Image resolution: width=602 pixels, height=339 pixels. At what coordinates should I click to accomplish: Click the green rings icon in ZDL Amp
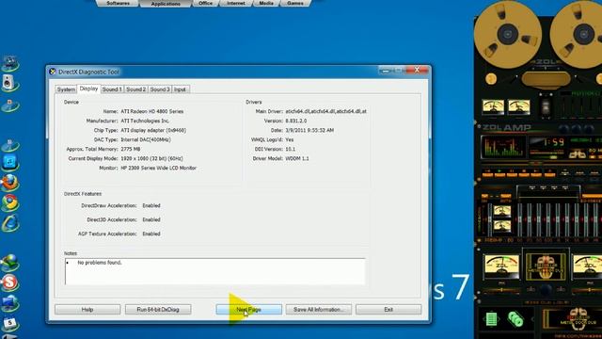515,319
